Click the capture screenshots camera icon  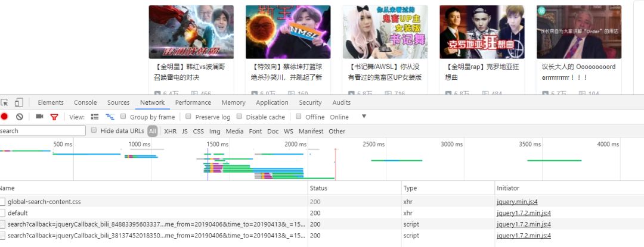[39, 117]
